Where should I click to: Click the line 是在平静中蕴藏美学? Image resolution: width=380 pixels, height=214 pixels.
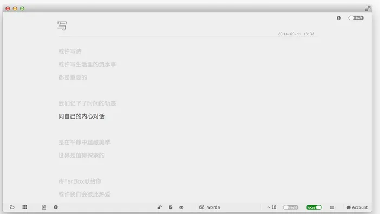click(x=85, y=142)
